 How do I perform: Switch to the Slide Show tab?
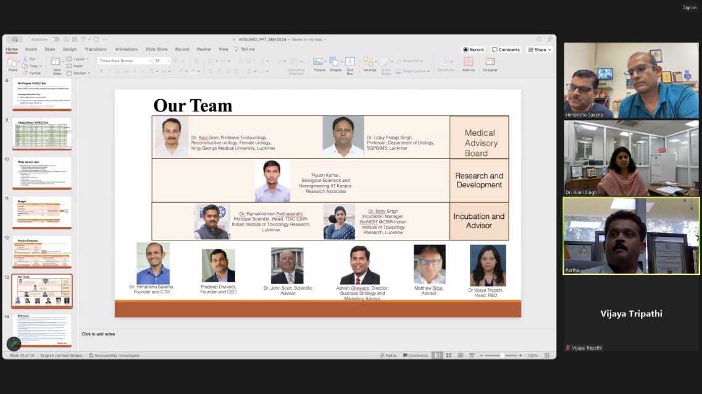pos(156,49)
